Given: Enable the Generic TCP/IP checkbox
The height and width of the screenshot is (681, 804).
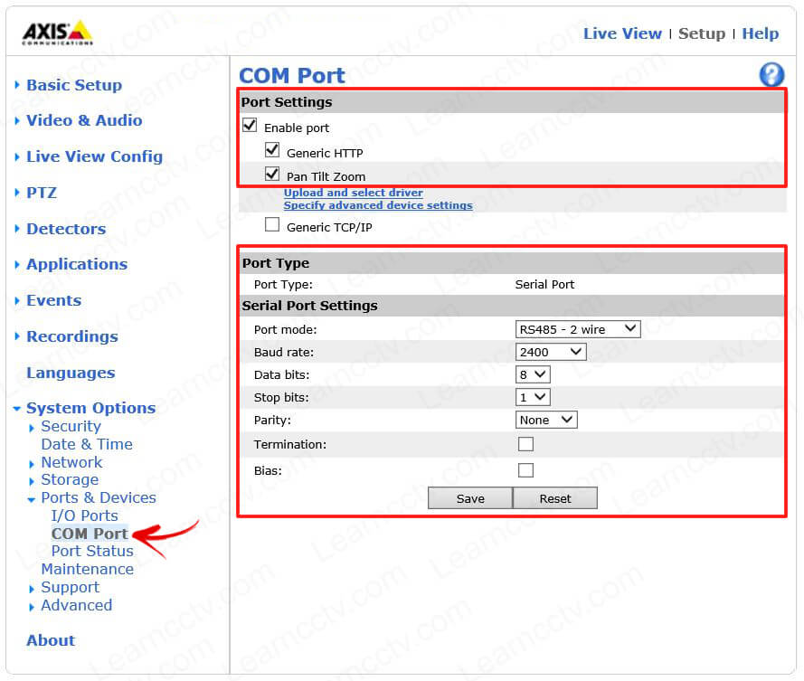Looking at the screenshot, I should coord(272,225).
